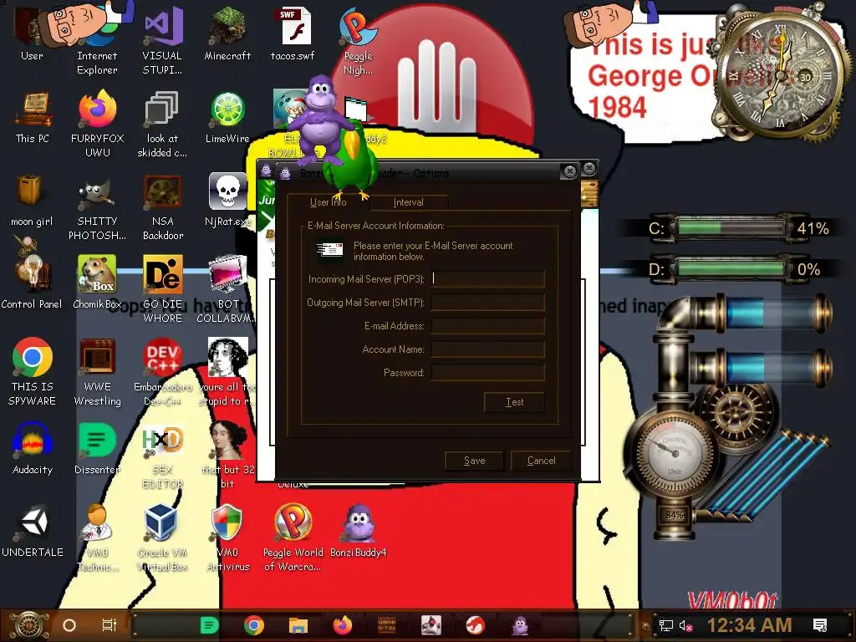Launch Internet Explorer desktop shortcut
Screen dimensions: 856x642
[x=97, y=38]
